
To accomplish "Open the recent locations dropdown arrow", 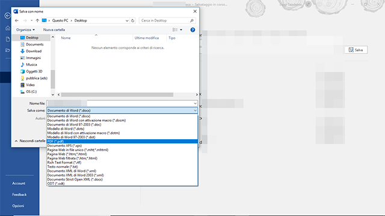I will coord(31,20).
